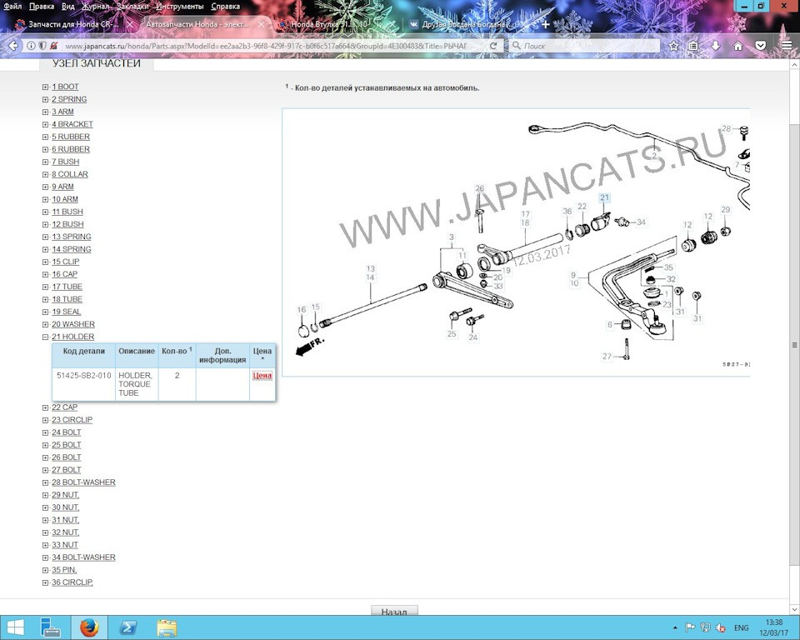800x640 pixels.
Task: Expand the 36 CIRCLIP tree node
Action: (x=45, y=582)
